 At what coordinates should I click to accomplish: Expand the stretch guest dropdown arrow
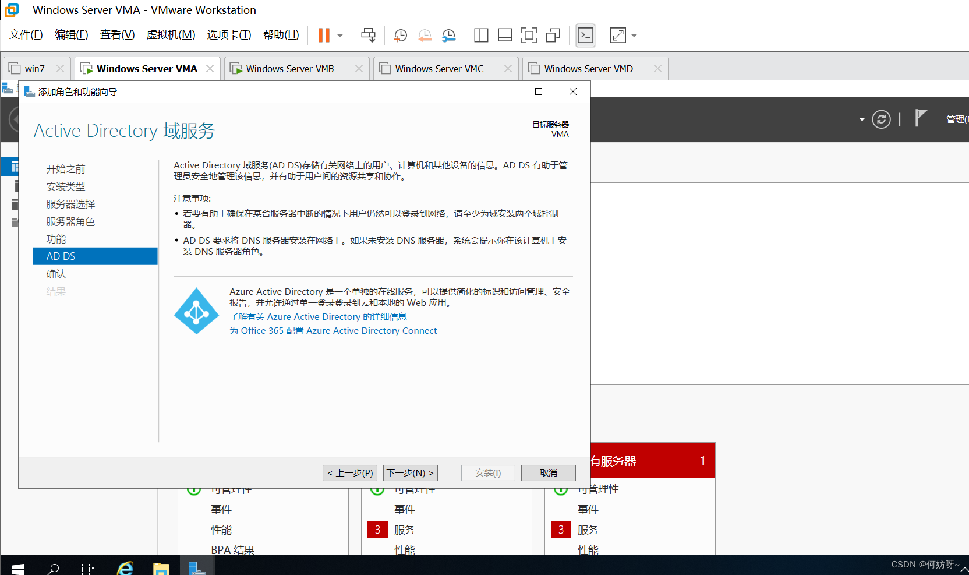pyautogui.click(x=634, y=36)
